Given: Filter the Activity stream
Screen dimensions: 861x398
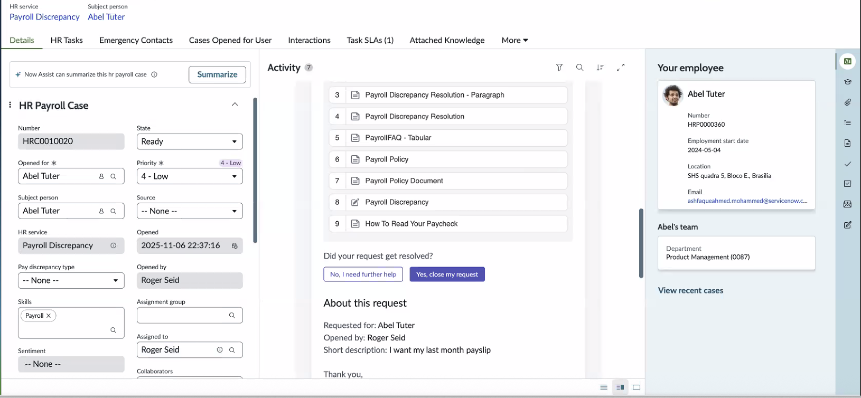Looking at the screenshot, I should [559, 68].
